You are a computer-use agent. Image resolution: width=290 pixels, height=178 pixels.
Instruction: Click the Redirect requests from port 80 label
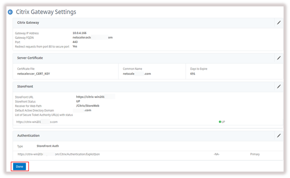[42, 46]
